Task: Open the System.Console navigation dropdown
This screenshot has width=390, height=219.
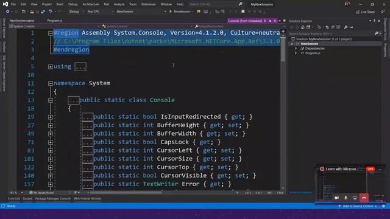Action: coord(54,26)
